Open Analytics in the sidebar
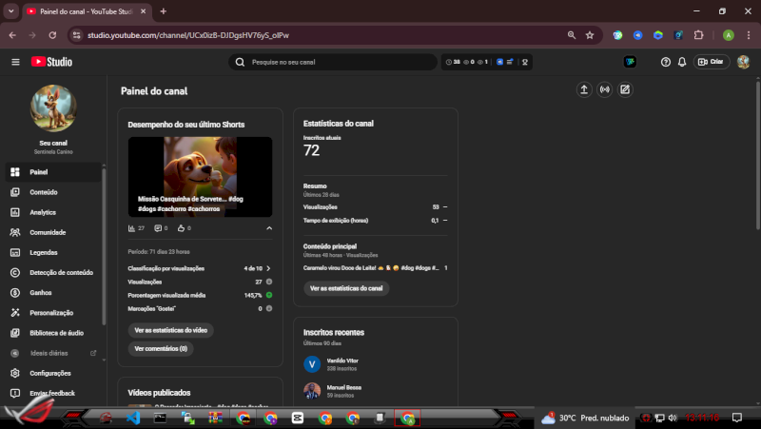Image resolution: width=761 pixels, height=429 pixels. pos(43,212)
